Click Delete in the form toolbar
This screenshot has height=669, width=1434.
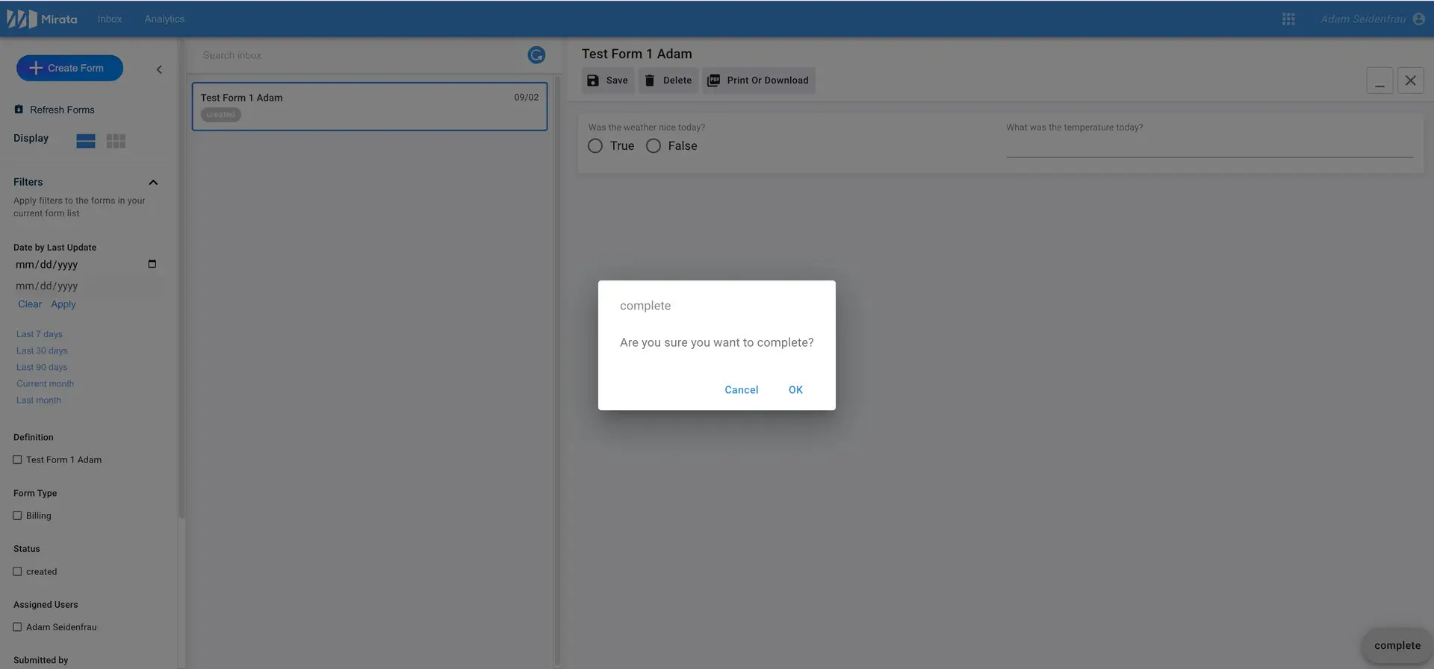pyautogui.click(x=668, y=81)
